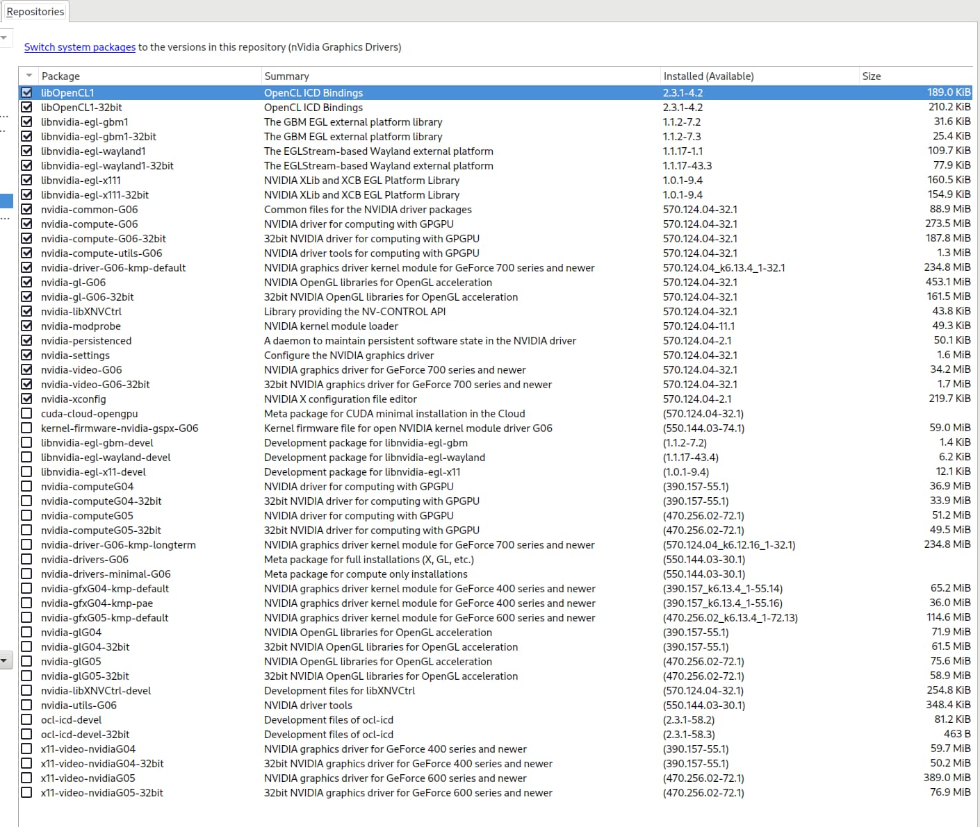Check the nvidia-glG05 checkbox
The height and width of the screenshot is (827, 980).
coord(26,661)
